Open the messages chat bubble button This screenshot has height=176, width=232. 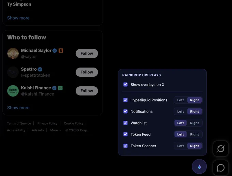click(x=221, y=168)
